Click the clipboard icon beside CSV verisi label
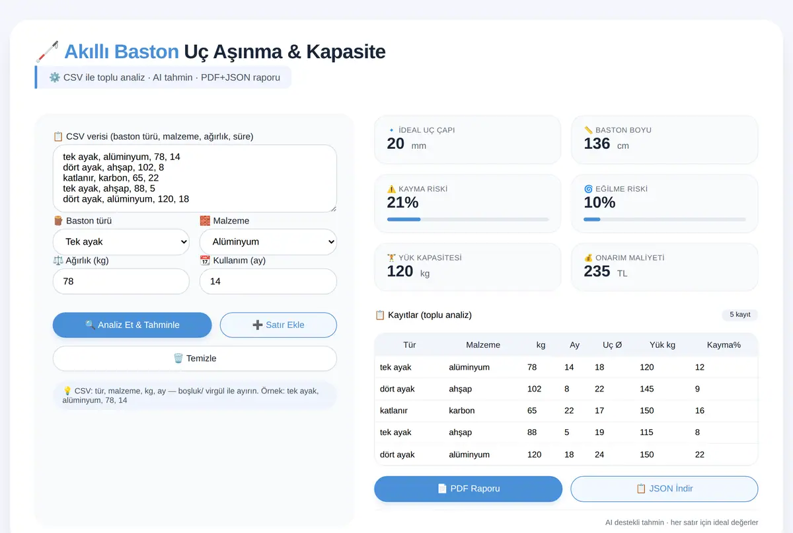Viewport: 793px width, 533px height. [58, 136]
